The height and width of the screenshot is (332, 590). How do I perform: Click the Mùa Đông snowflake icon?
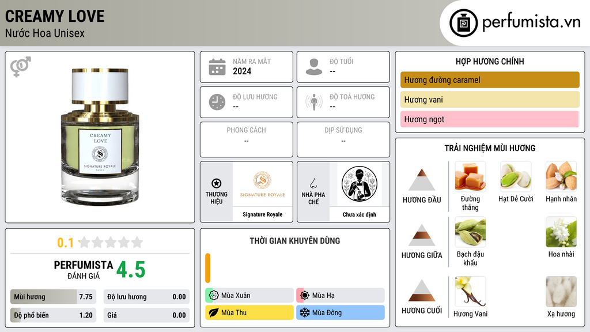305,312
